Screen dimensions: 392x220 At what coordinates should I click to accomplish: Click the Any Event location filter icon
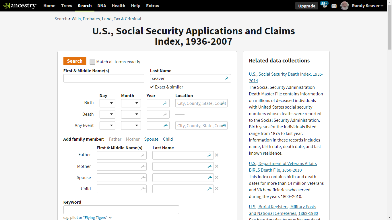point(224,125)
